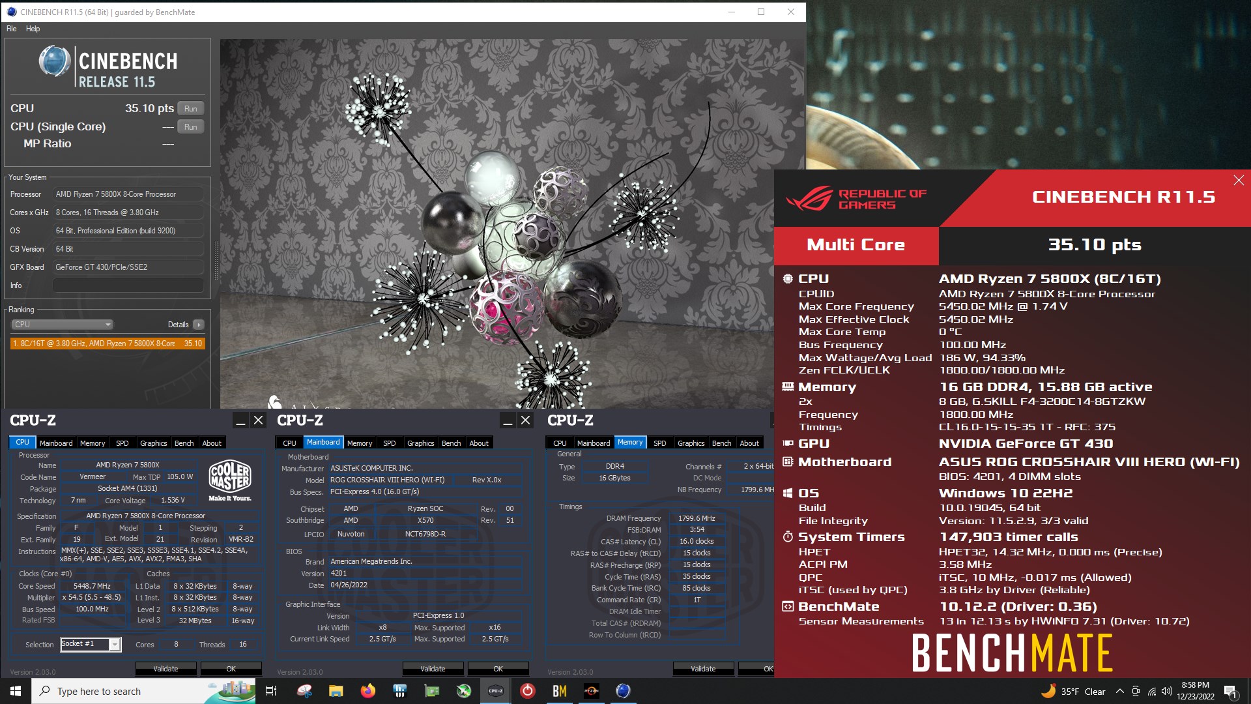Minimize the second CPU-Z Mainboard window
This screenshot has height=704, width=1251.
[x=508, y=420]
